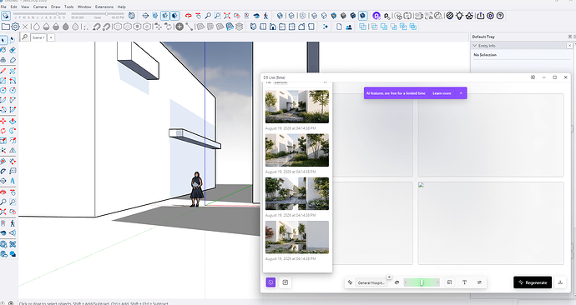576x305 pixels.
Task: Remove the General Hospit... style tag
Action: click(x=389, y=277)
